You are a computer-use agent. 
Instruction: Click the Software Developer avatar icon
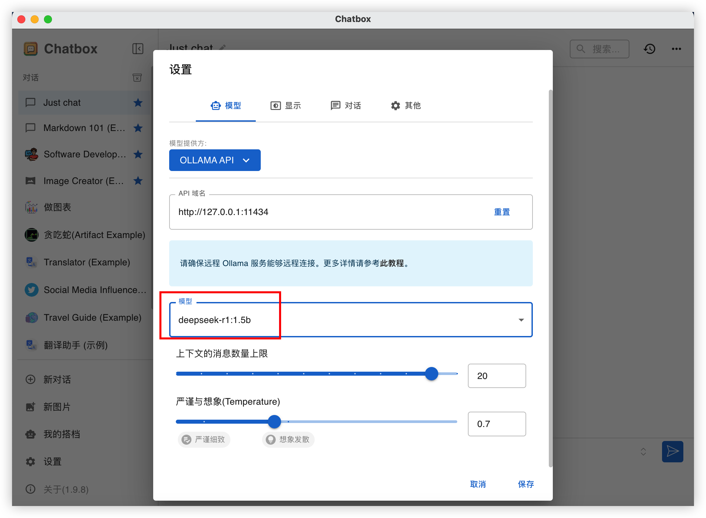click(x=32, y=154)
